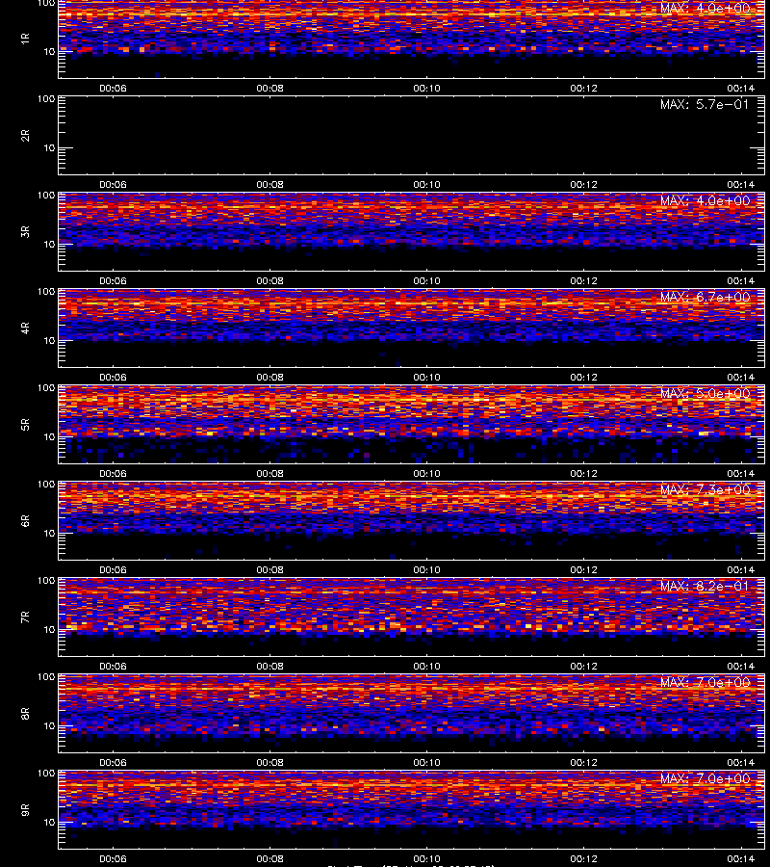Image resolution: width=770 pixels, height=867 pixels.
Task: Click the 00:08 time tick below 7R panel
Action: pos(269,667)
